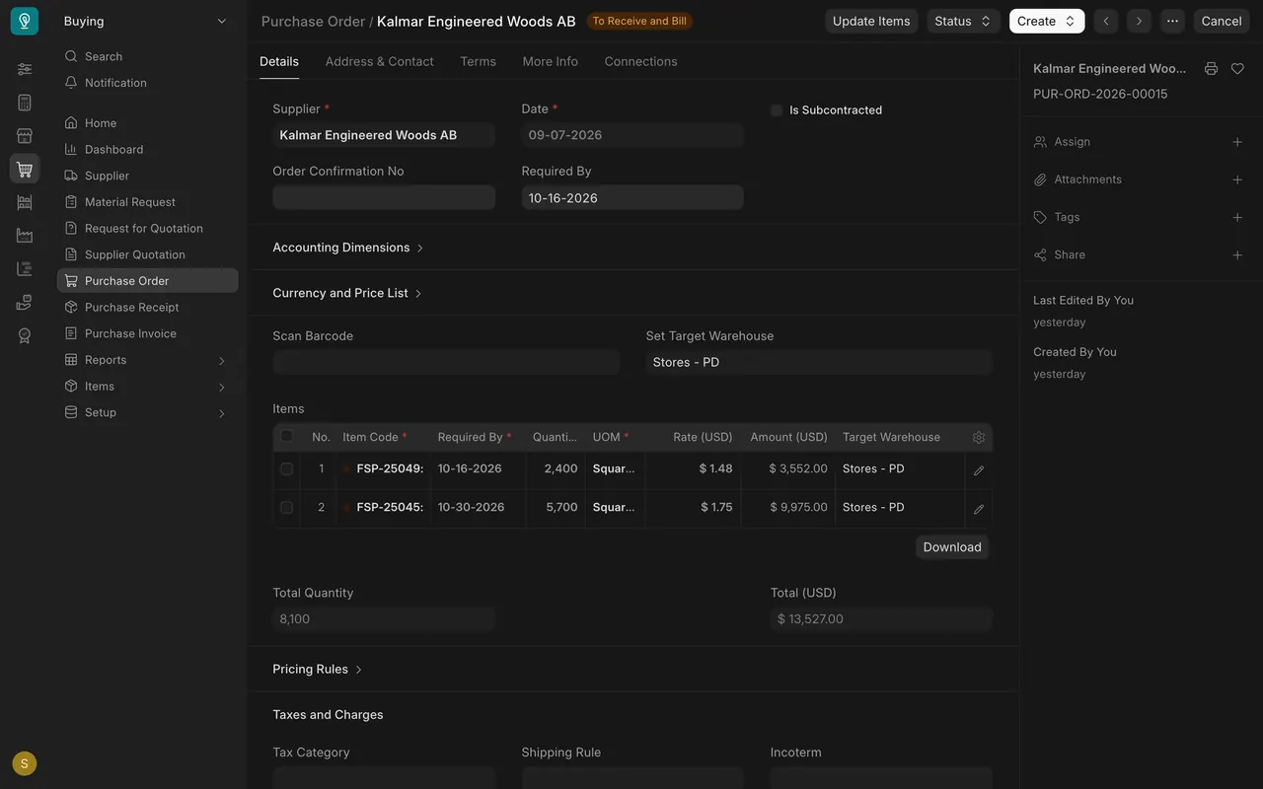Screen dimensions: 1263x789
Task: Open the Status dropdown
Action: 963,21
